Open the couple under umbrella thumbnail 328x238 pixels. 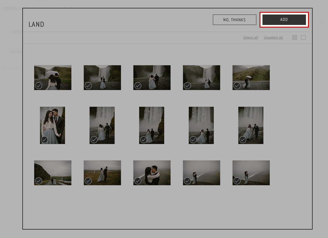tap(53, 78)
